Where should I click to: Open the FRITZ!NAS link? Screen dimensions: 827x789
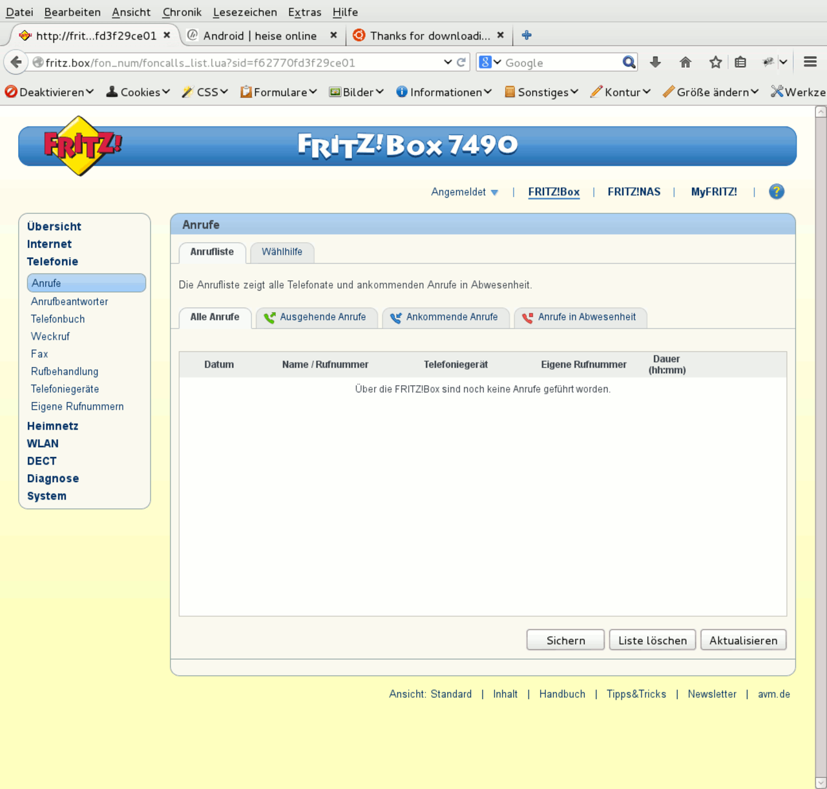coord(634,192)
